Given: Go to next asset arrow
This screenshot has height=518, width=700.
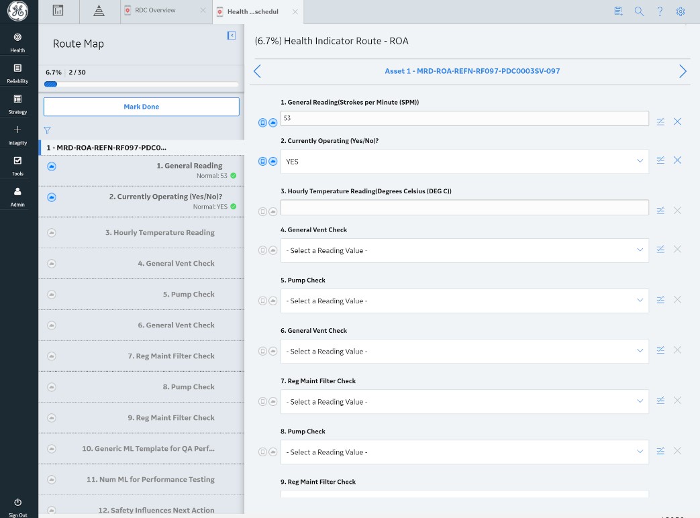Looking at the screenshot, I should (x=683, y=71).
